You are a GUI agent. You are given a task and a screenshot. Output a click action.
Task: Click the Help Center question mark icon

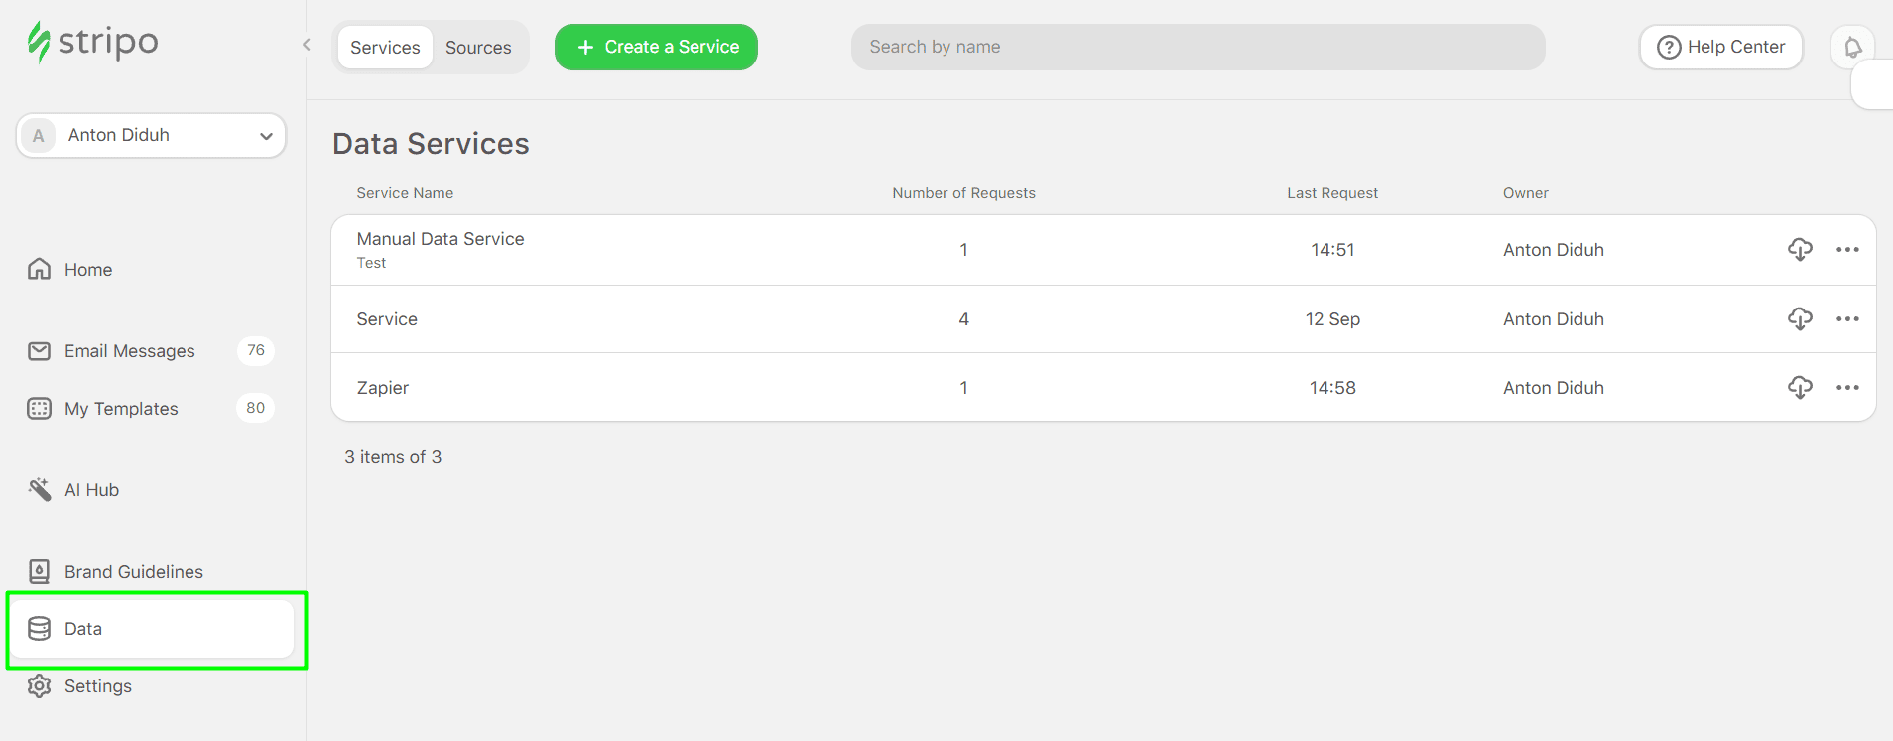(1669, 47)
